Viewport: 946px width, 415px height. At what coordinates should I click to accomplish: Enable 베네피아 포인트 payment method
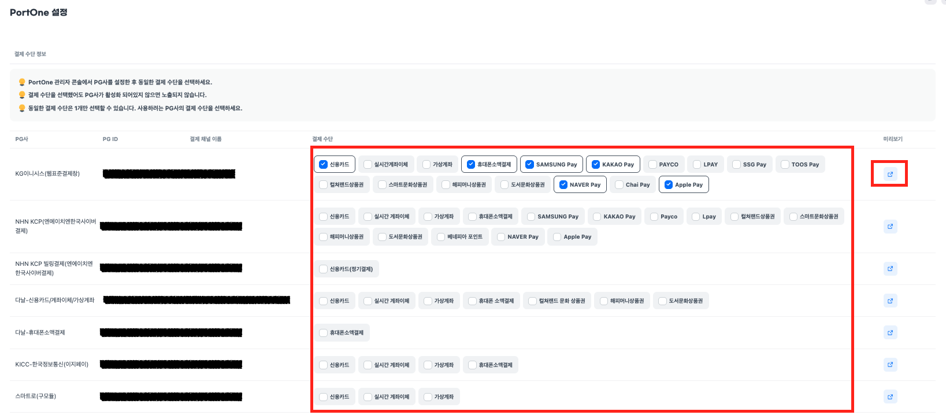[x=442, y=237]
